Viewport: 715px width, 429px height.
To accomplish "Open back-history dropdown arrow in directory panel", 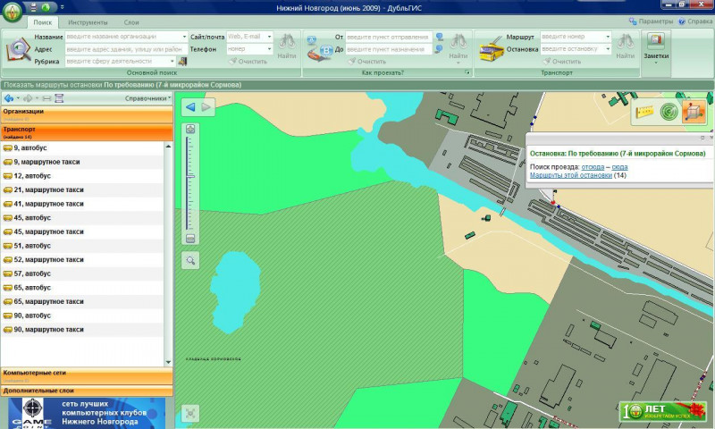I will [x=18, y=98].
